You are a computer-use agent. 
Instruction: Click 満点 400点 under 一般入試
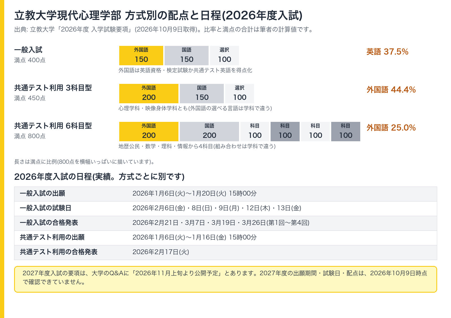(30, 60)
